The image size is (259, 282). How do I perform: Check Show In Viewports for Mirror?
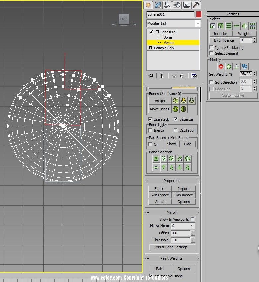tap(193, 219)
